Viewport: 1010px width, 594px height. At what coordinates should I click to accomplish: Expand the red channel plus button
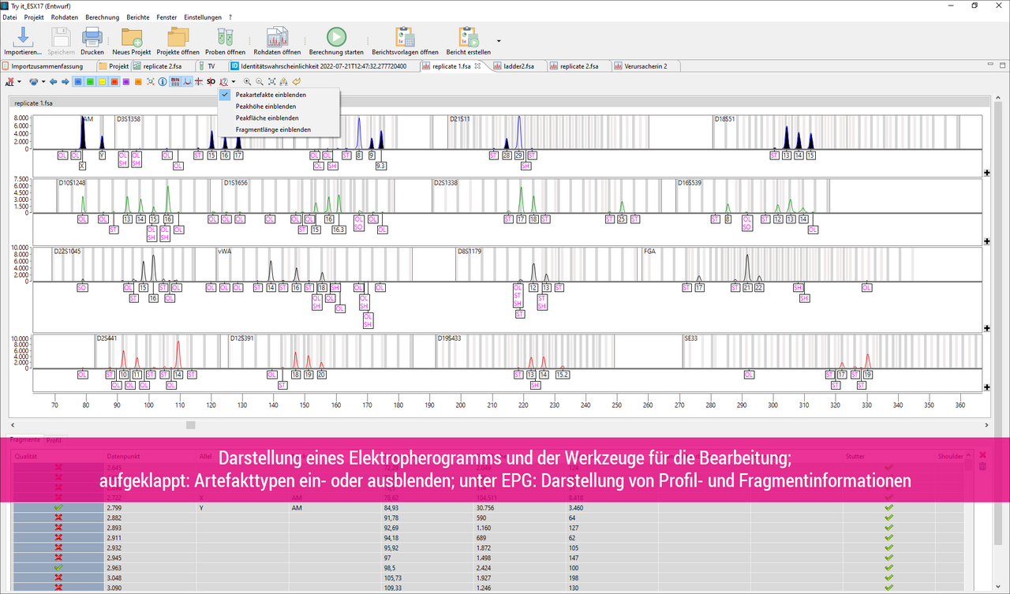pyautogui.click(x=986, y=387)
